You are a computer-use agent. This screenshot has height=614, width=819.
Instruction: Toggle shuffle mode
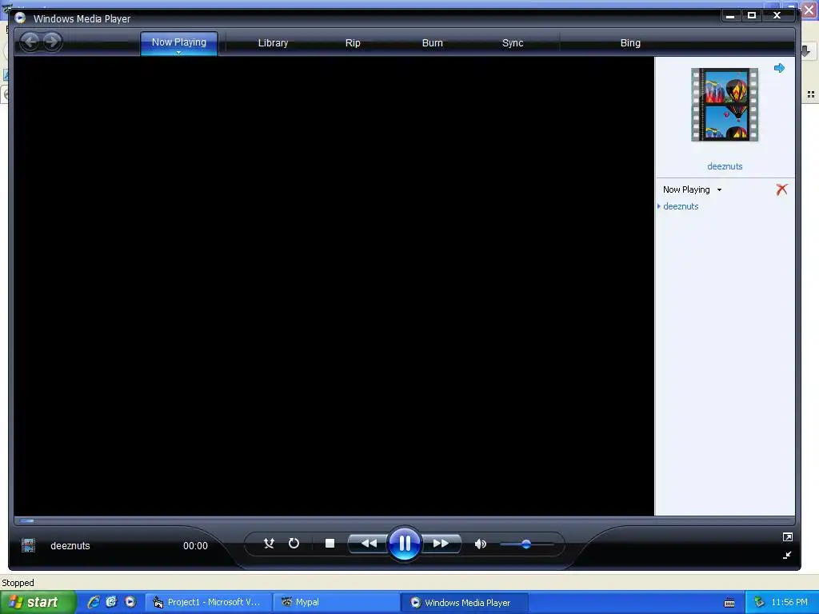tap(269, 544)
